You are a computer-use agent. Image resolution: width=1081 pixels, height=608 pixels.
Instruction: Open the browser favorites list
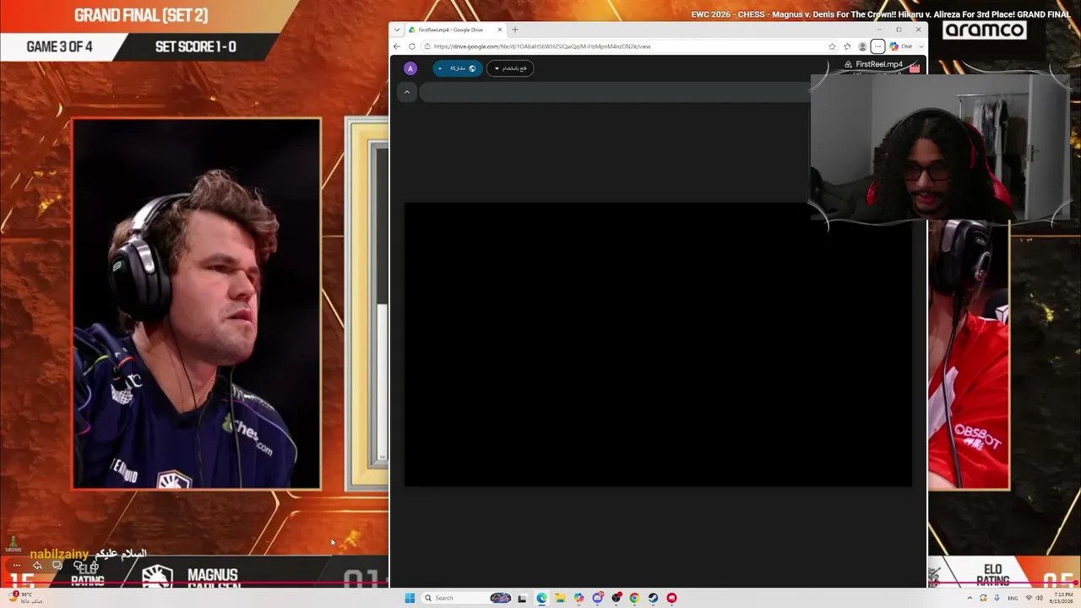click(x=847, y=46)
